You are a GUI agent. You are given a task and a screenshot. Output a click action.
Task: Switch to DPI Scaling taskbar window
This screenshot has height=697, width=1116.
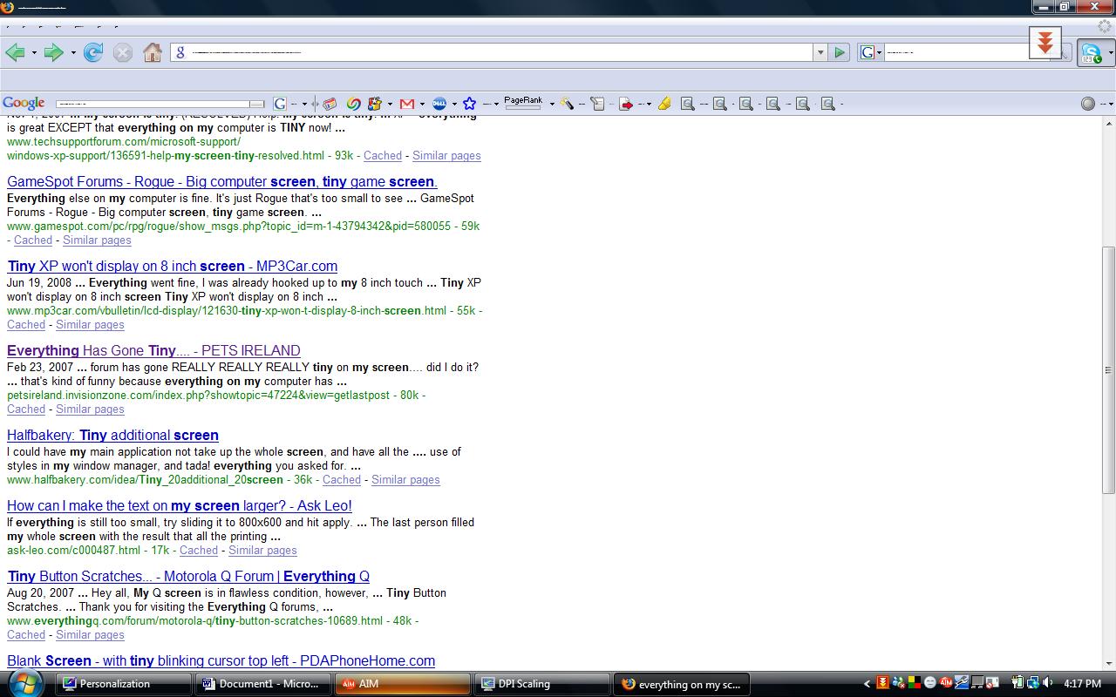point(542,684)
